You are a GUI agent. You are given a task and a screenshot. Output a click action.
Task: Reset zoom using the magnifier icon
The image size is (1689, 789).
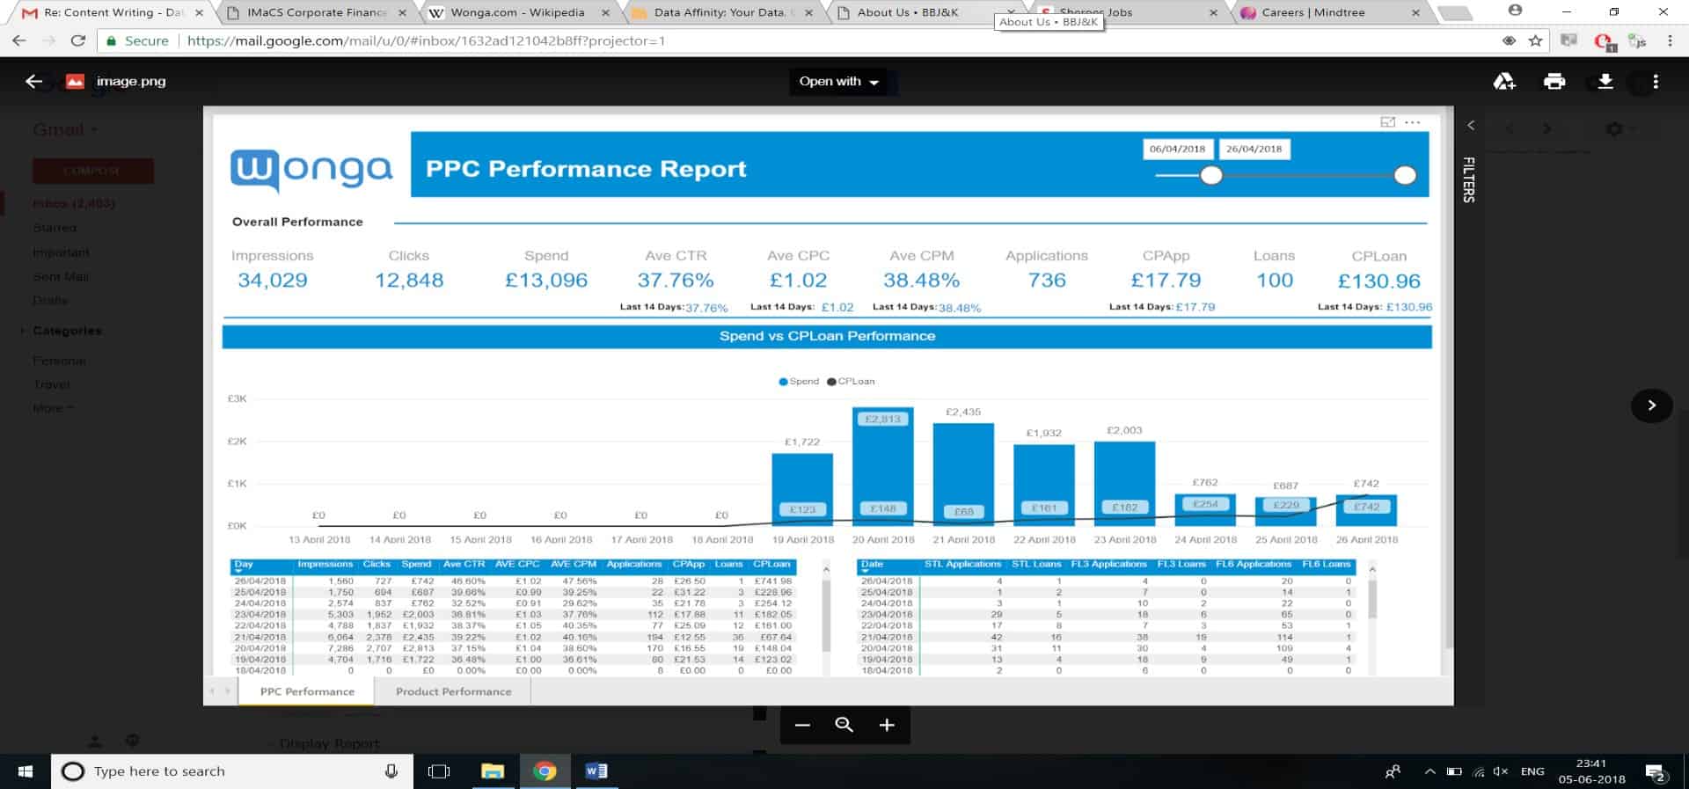pos(844,725)
